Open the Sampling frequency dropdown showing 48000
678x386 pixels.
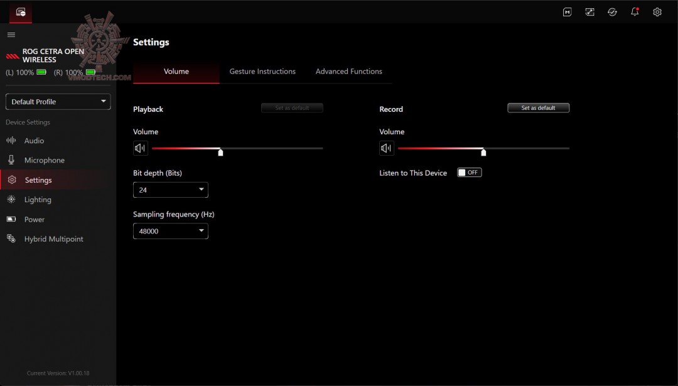pos(170,231)
